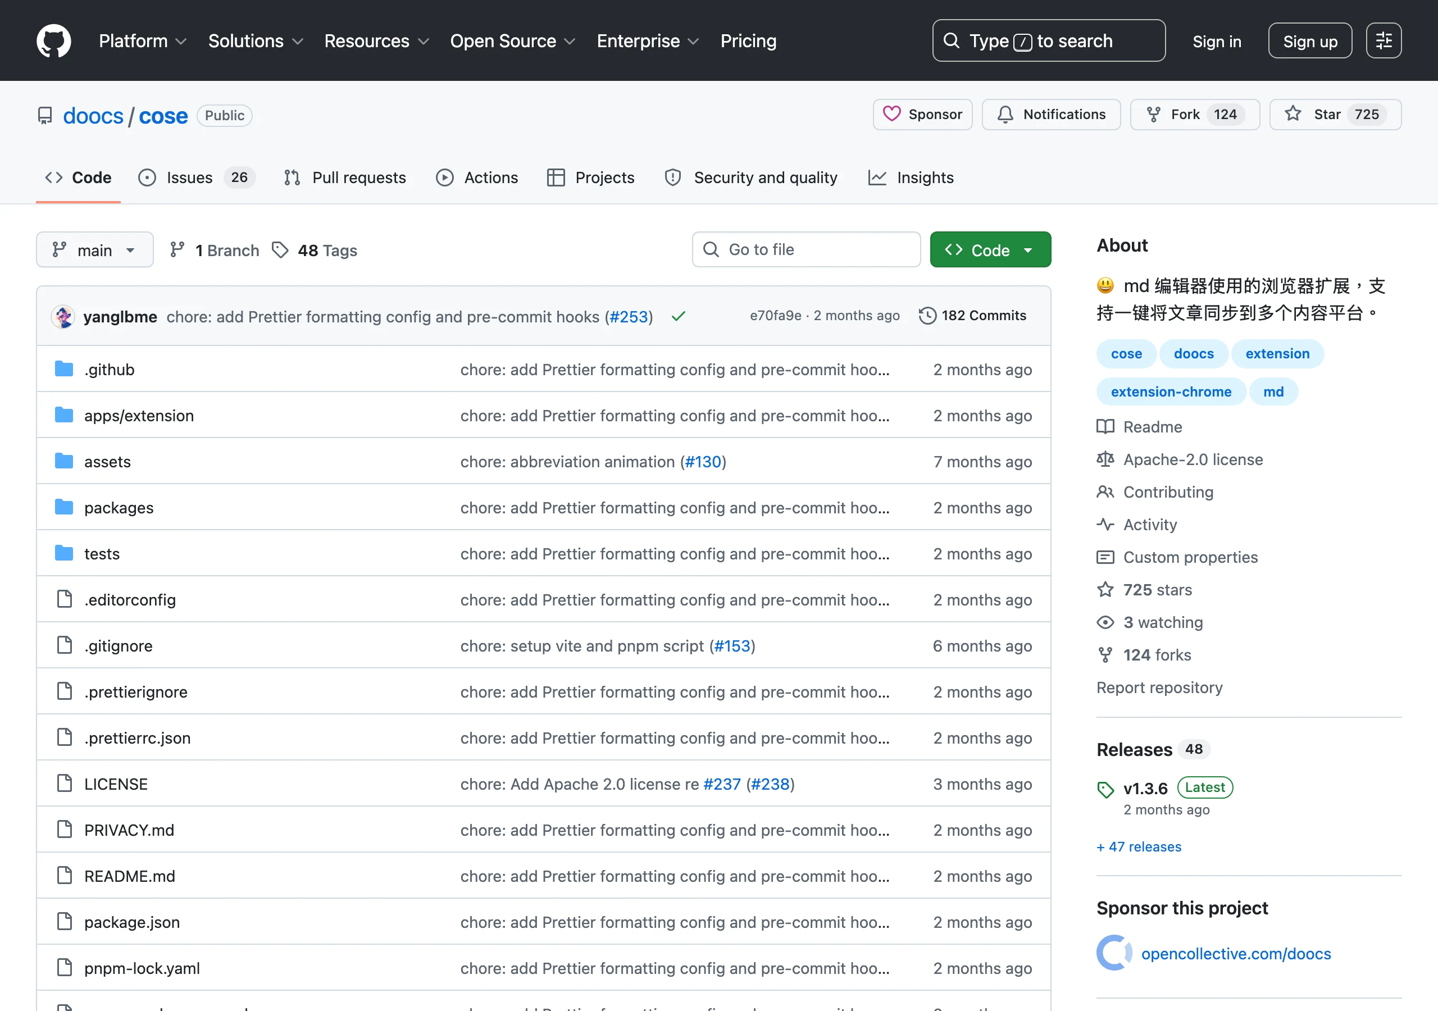Click the .editorconfig file icon
The image size is (1438, 1011).
click(x=64, y=599)
